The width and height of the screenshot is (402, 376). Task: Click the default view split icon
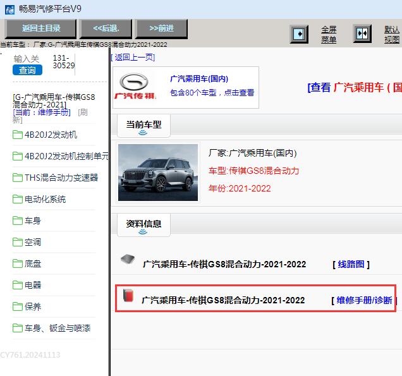(362, 33)
